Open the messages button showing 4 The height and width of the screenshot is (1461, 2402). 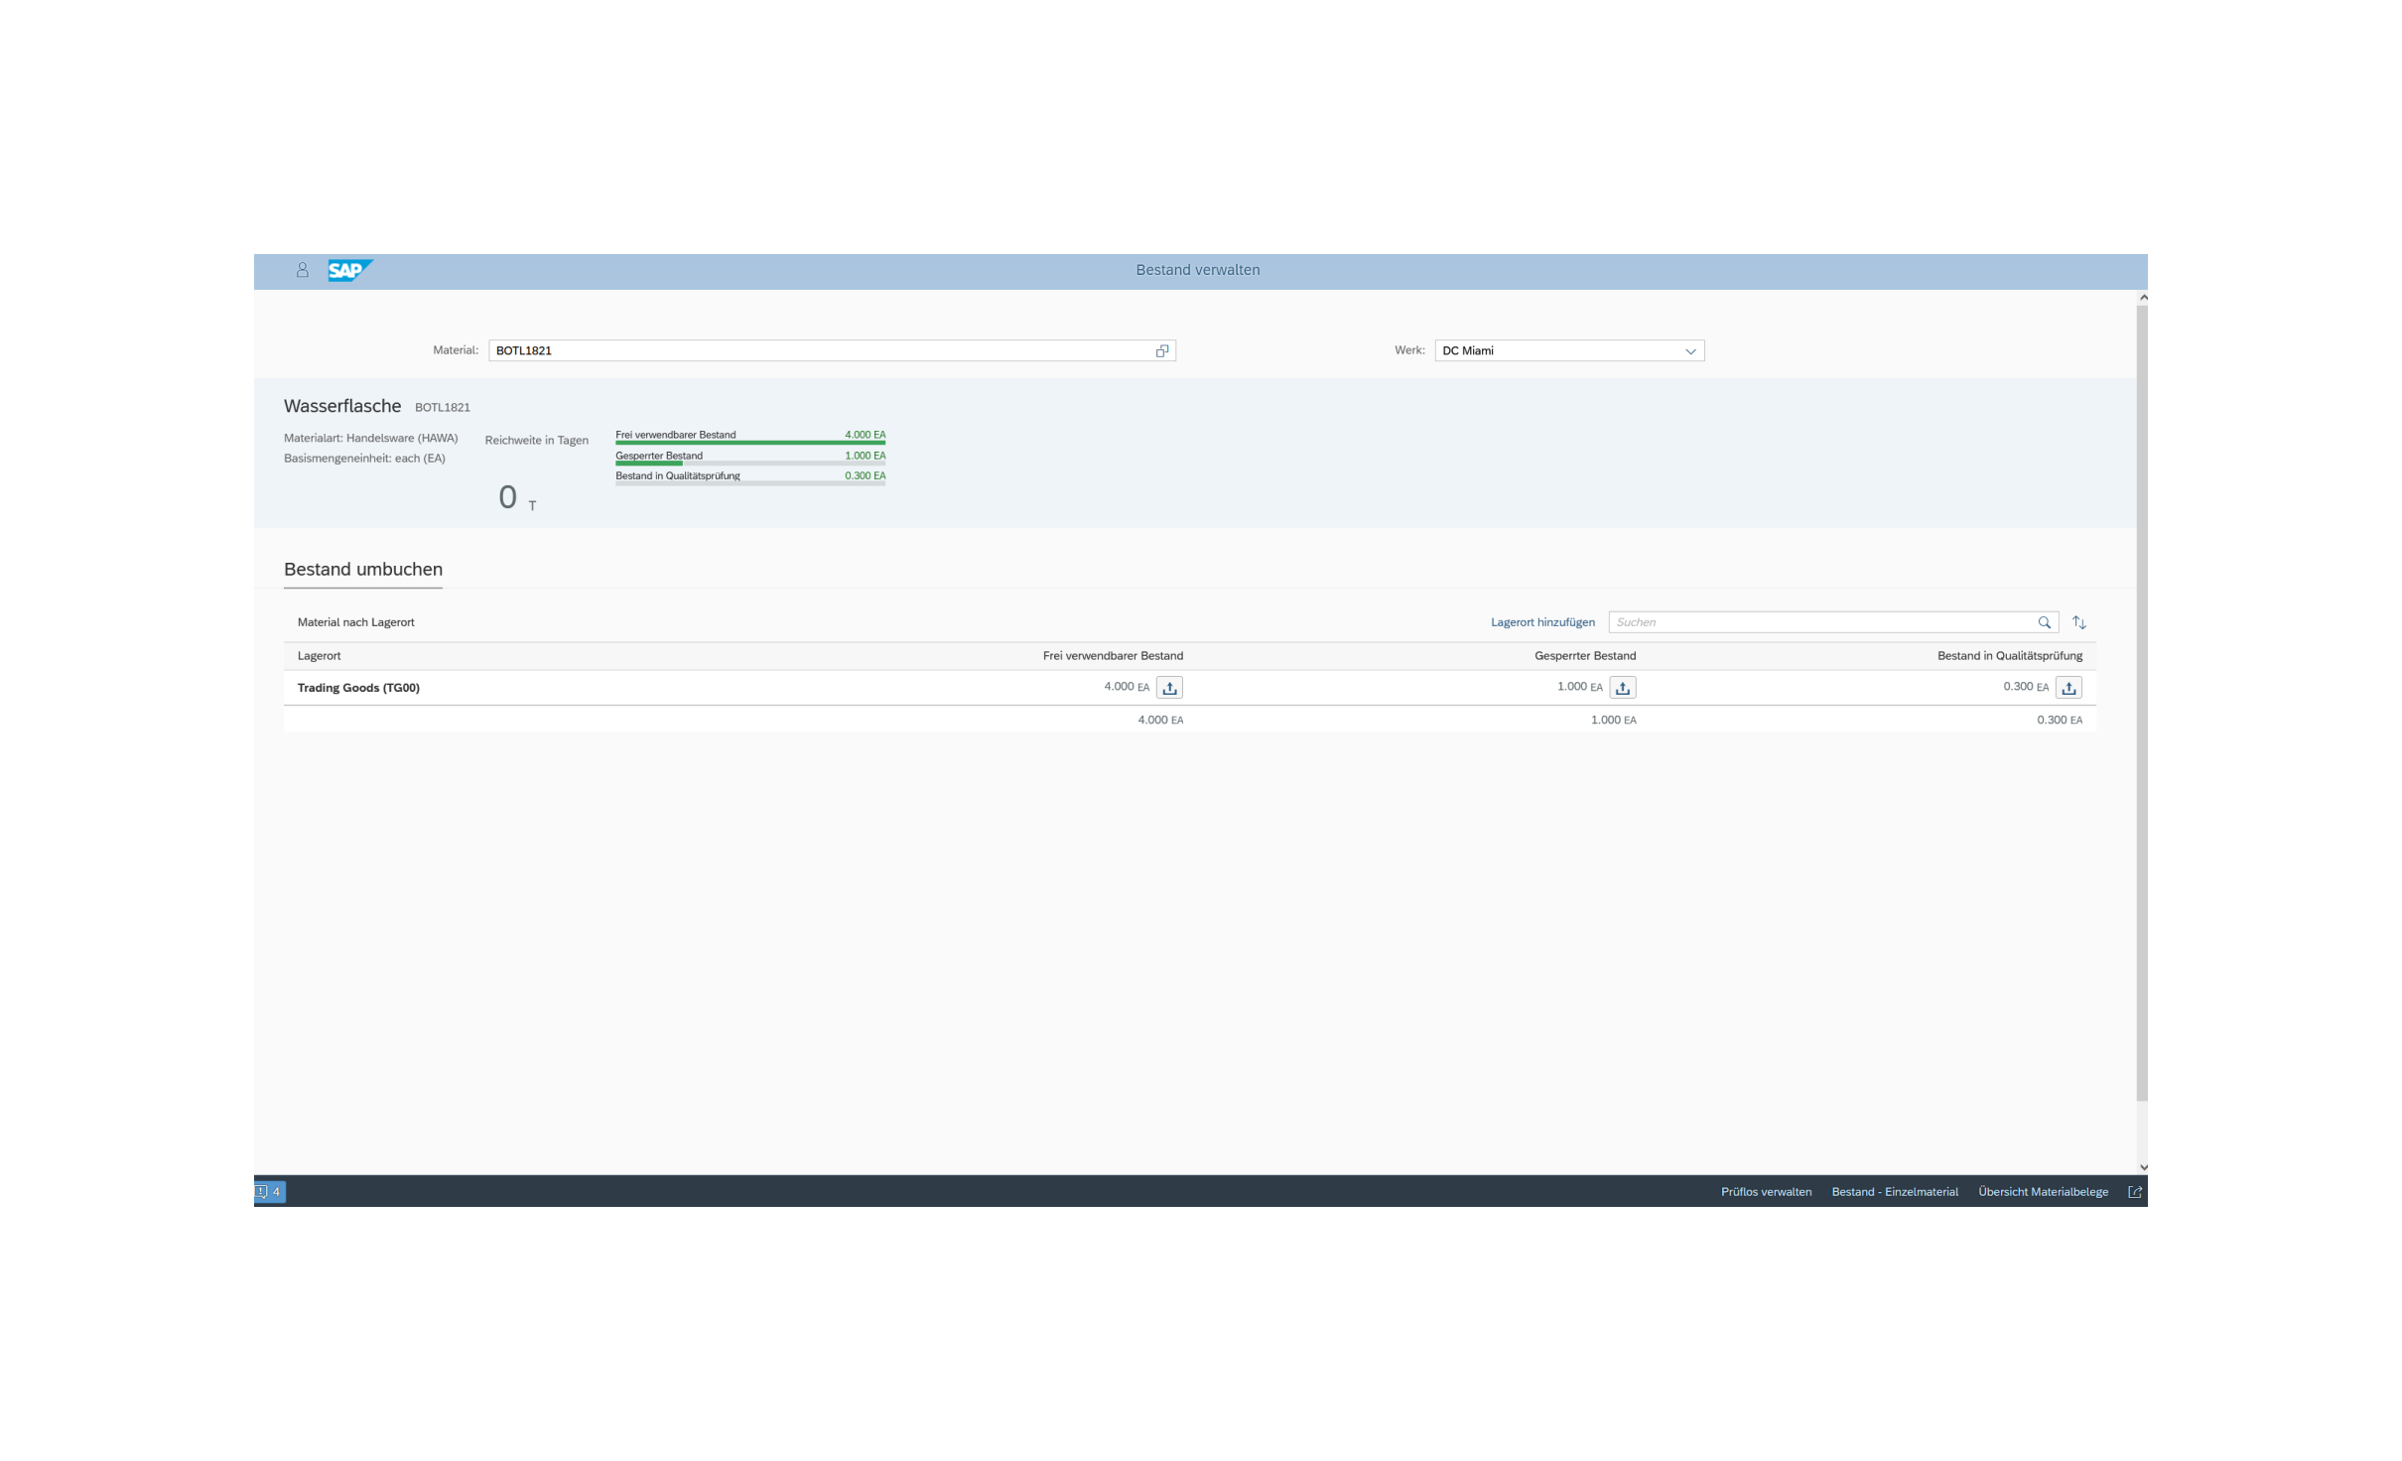(270, 1192)
